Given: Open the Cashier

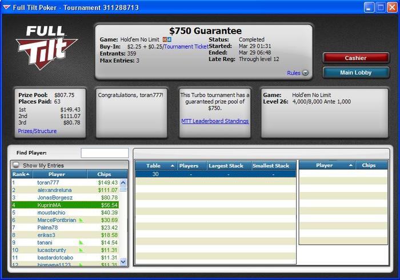Looking at the screenshot, I should click(x=356, y=58).
